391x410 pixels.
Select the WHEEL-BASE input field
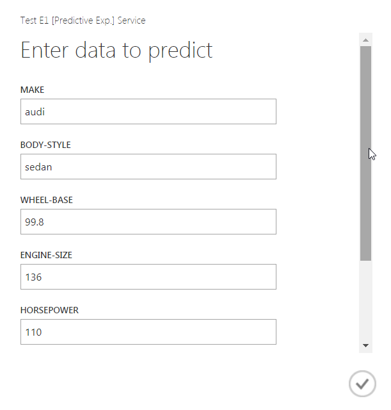pos(148,222)
